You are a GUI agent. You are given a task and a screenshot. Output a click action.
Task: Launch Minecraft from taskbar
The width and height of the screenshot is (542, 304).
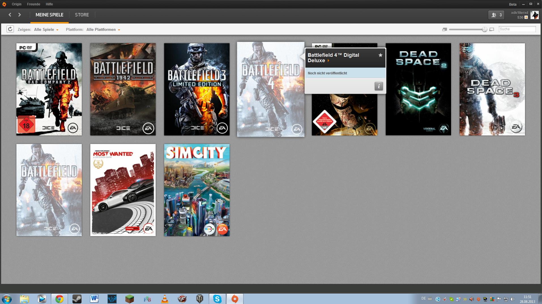[129, 299]
